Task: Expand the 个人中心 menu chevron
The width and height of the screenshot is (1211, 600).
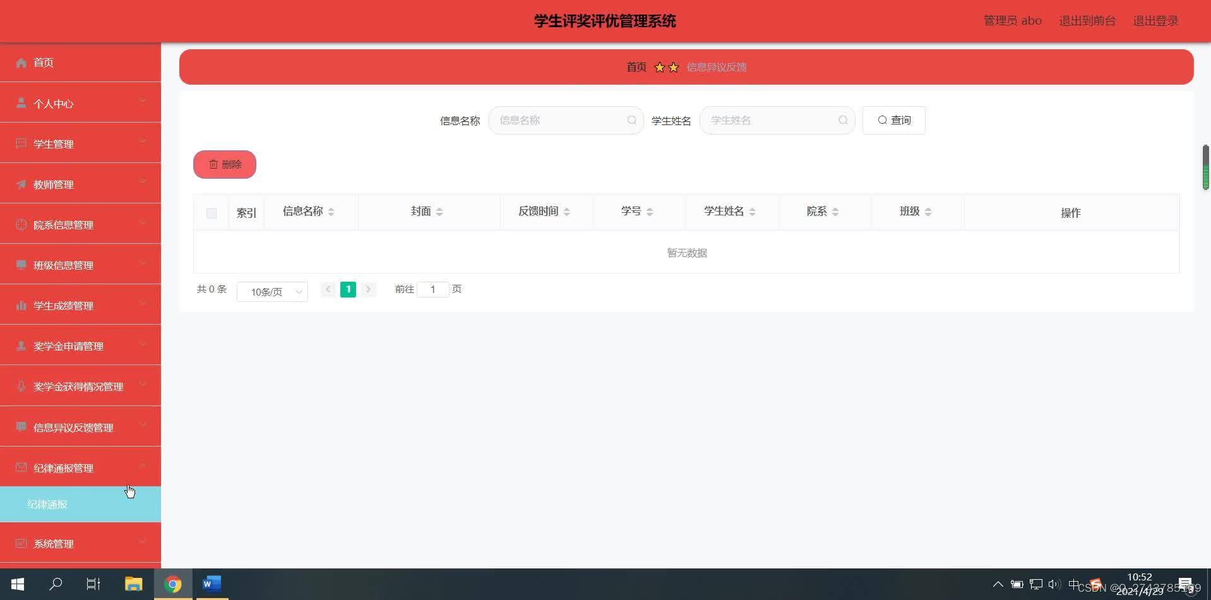Action: pos(143,100)
